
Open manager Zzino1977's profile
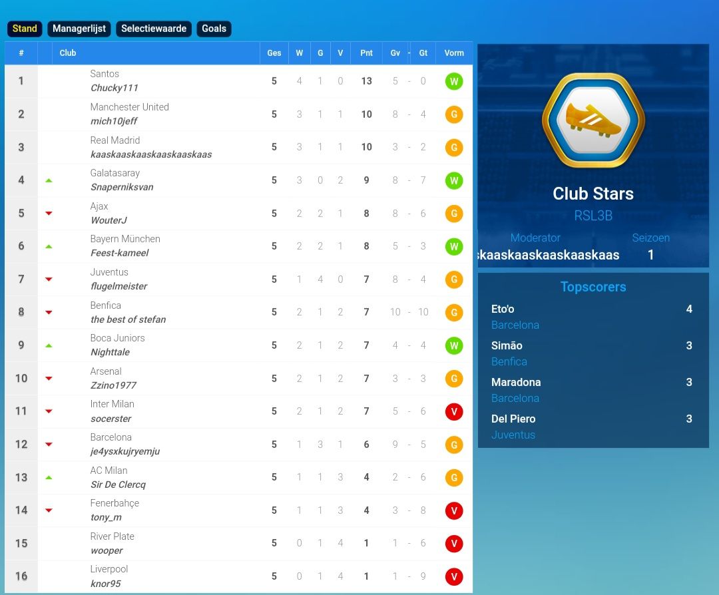pos(113,385)
